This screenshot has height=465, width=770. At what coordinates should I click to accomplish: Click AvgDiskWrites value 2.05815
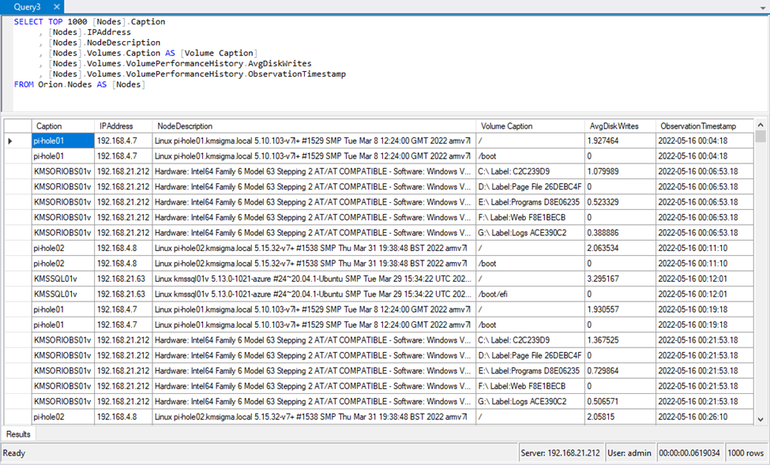pyautogui.click(x=620, y=417)
